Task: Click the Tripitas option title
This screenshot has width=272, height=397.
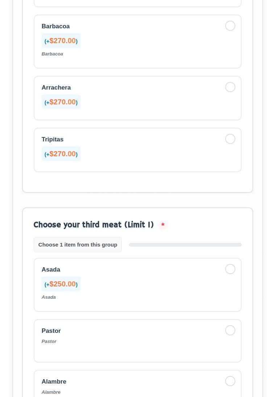Action: (52, 139)
